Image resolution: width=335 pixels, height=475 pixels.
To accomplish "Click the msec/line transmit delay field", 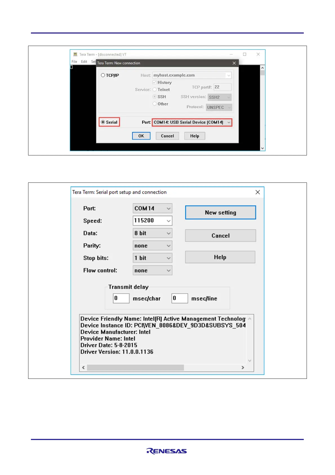I will click(180, 298).
